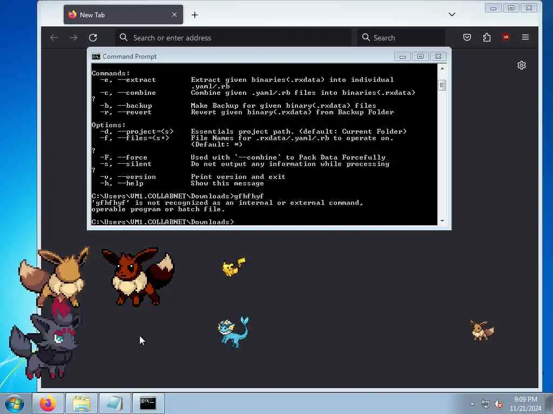This screenshot has width=553, height=414.
Task: Click the Firefox forward arrow
Action: pos(73,38)
